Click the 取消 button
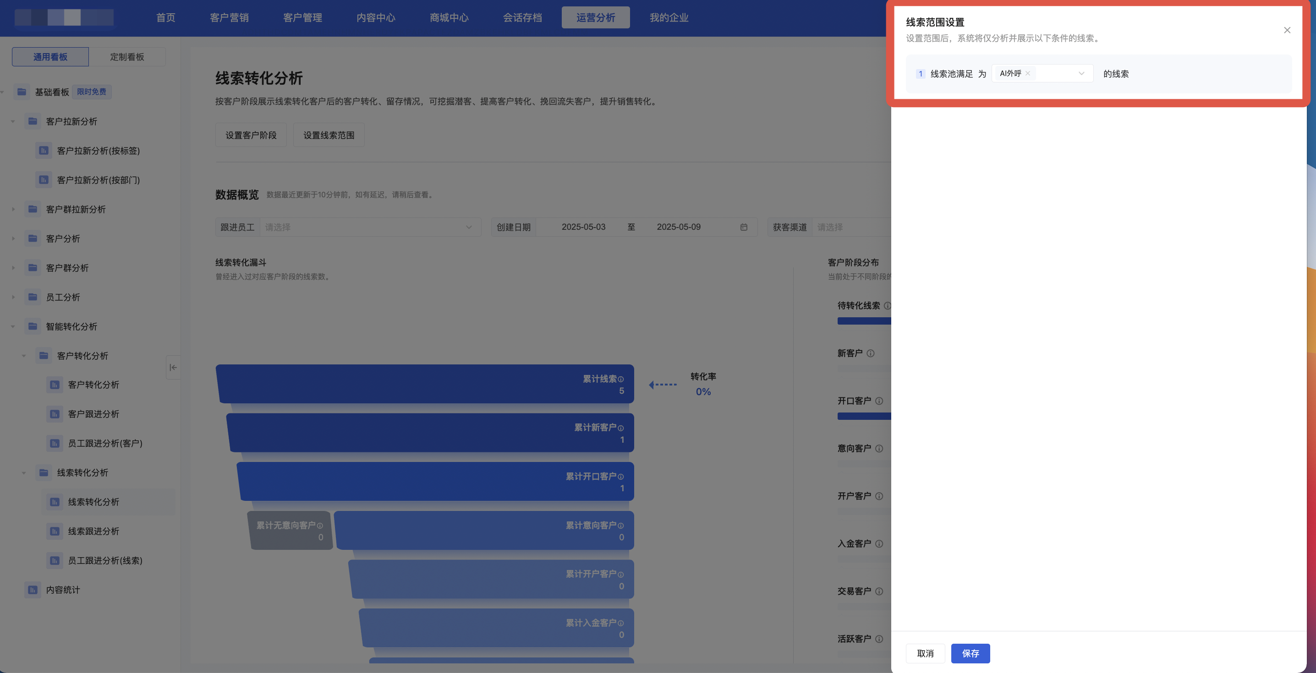The image size is (1316, 673). [x=925, y=653]
